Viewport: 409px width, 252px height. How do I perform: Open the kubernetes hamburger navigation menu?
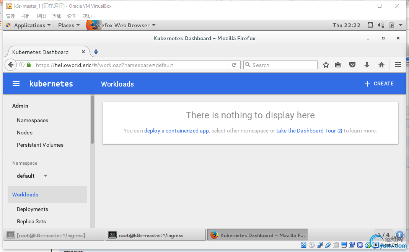point(16,83)
